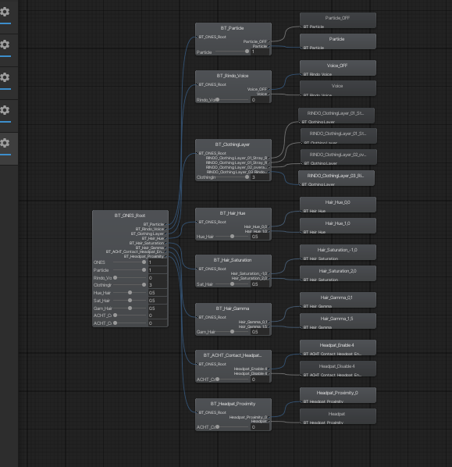Edit the Gam_Hair value field in BT_Hair_Gamma node
Screen dimensions: 452x467
click(x=260, y=332)
